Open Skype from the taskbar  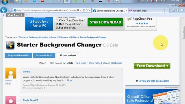(34, 1)
